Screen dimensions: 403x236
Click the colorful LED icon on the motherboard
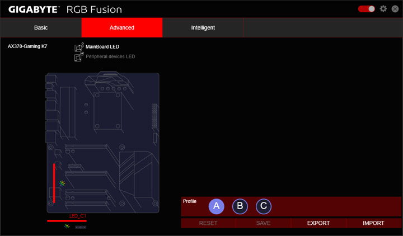(62, 183)
